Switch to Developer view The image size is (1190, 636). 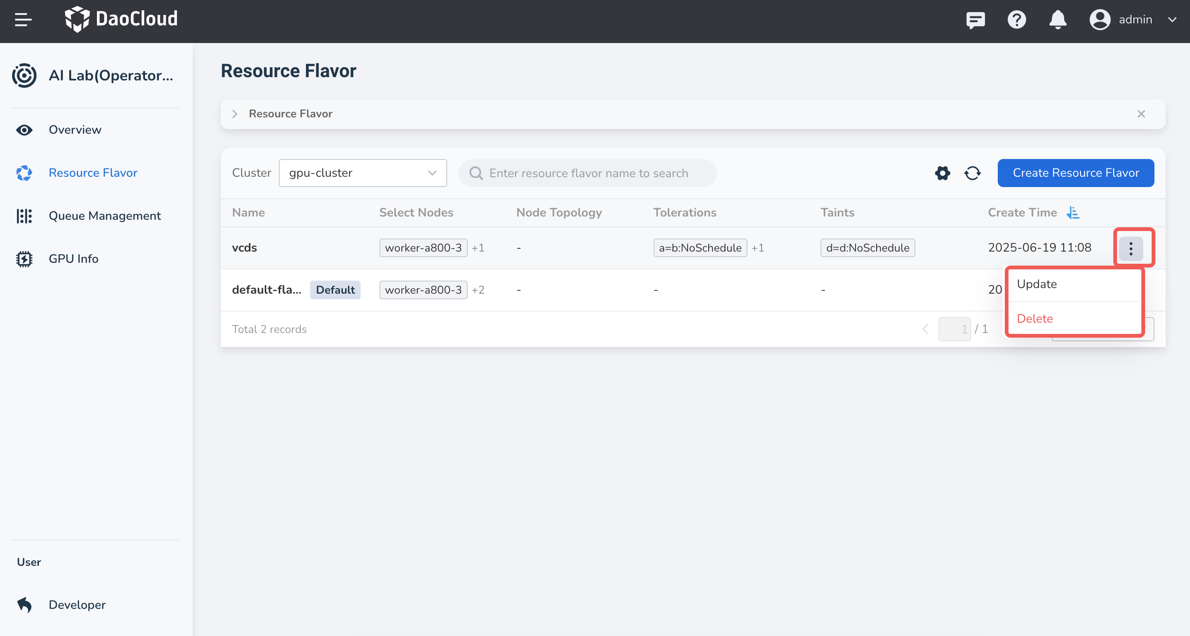coord(77,605)
